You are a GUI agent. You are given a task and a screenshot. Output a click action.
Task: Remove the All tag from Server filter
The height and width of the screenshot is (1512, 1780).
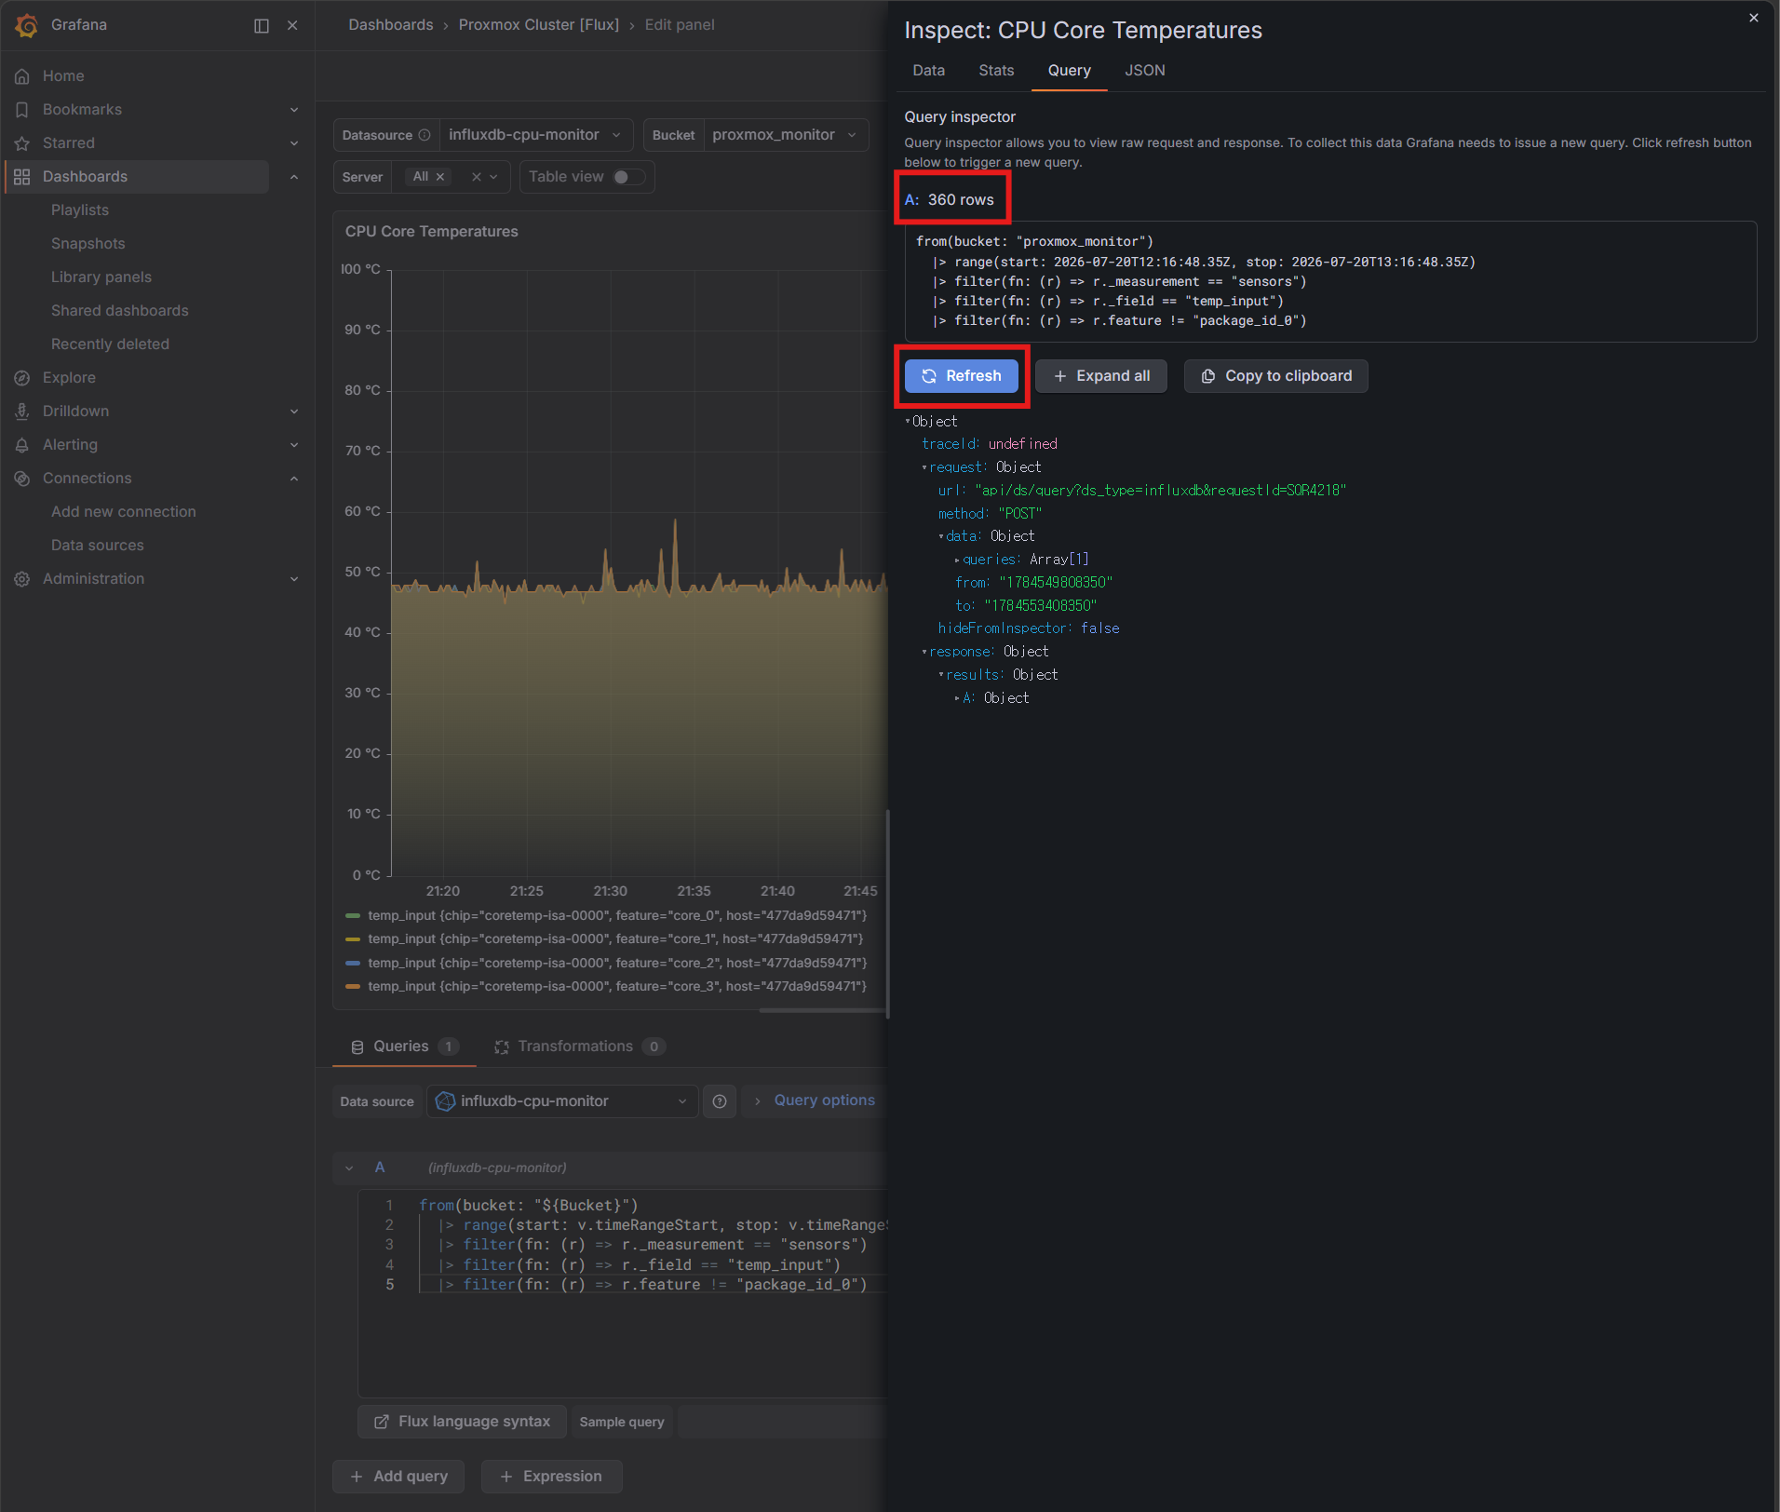440,177
